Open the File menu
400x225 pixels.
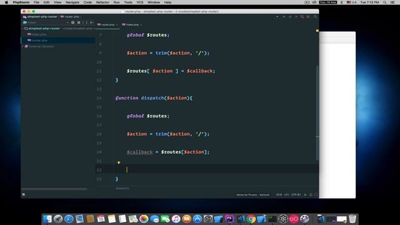[x=36, y=2]
